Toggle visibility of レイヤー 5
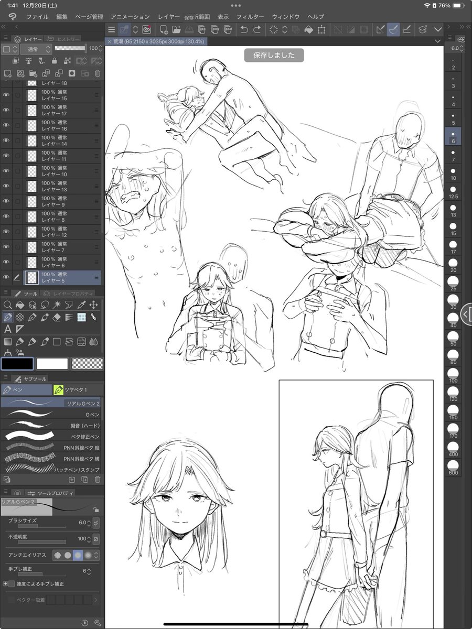Image resolution: width=472 pixels, height=629 pixels. 6,277
